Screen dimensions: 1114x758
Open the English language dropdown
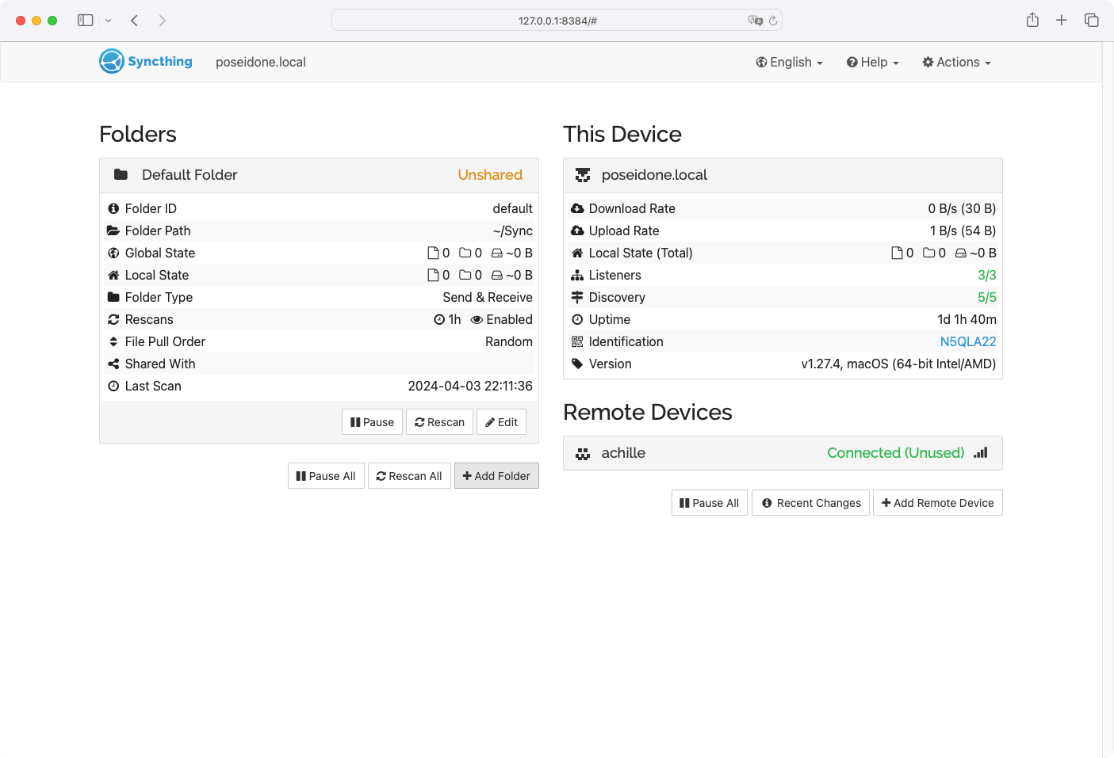pyautogui.click(x=789, y=63)
